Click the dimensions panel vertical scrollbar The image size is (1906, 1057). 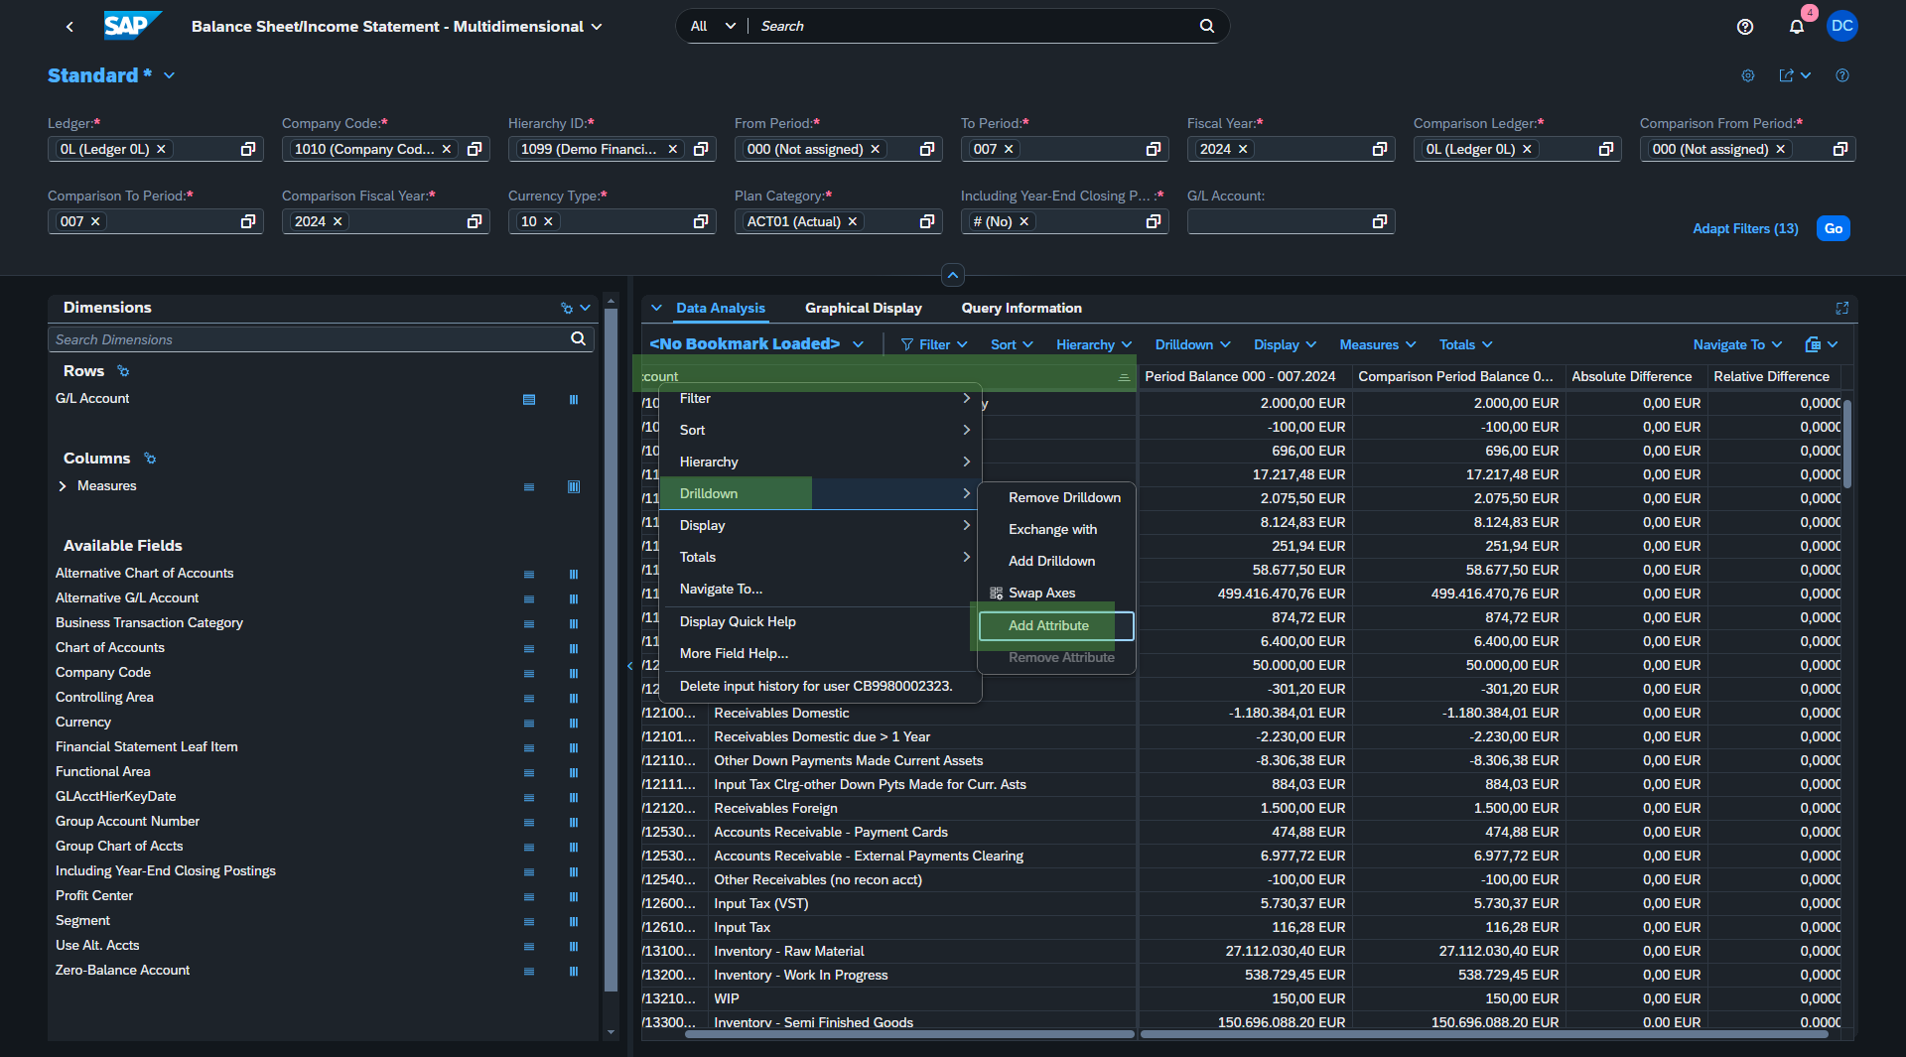[611, 649]
